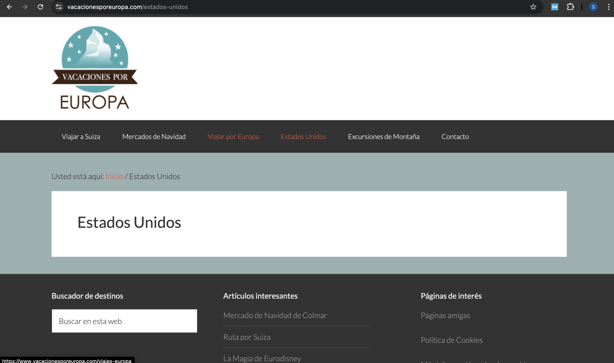
Task: Open the Contacto page
Action: [x=455, y=136]
